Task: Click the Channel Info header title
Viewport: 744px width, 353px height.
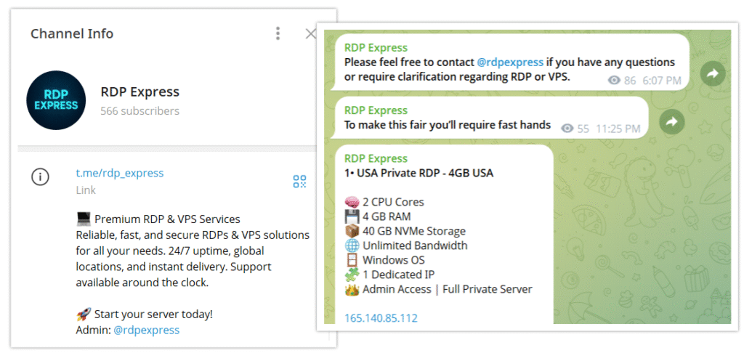Action: (72, 33)
